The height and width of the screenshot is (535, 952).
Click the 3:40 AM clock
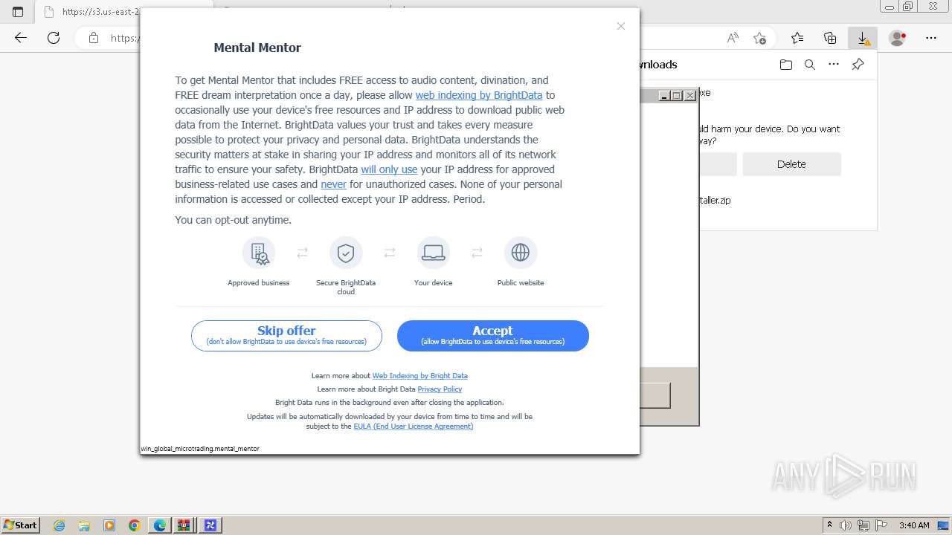pos(914,525)
